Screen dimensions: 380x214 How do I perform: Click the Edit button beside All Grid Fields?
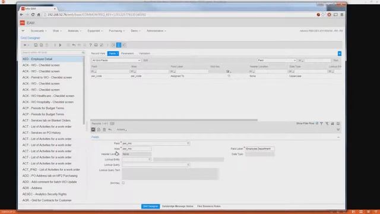(x=145, y=61)
